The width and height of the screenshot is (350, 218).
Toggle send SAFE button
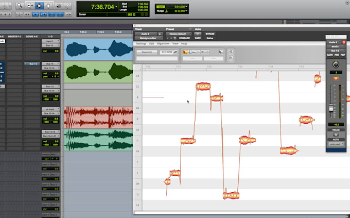pyautogui.click(x=330, y=55)
